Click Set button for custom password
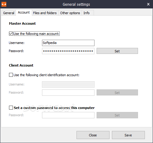Image resolution: width=153 pixels, height=143 pixels. 117,115
